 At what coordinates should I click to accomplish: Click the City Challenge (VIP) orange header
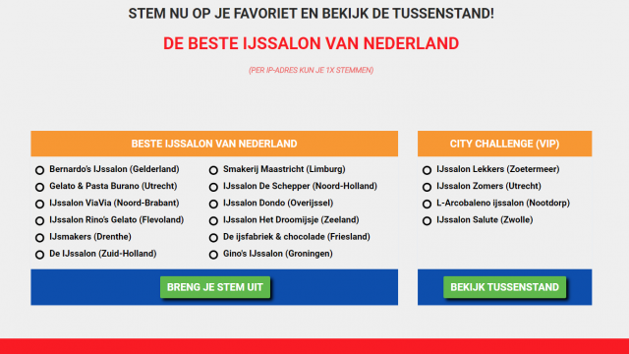pos(504,144)
